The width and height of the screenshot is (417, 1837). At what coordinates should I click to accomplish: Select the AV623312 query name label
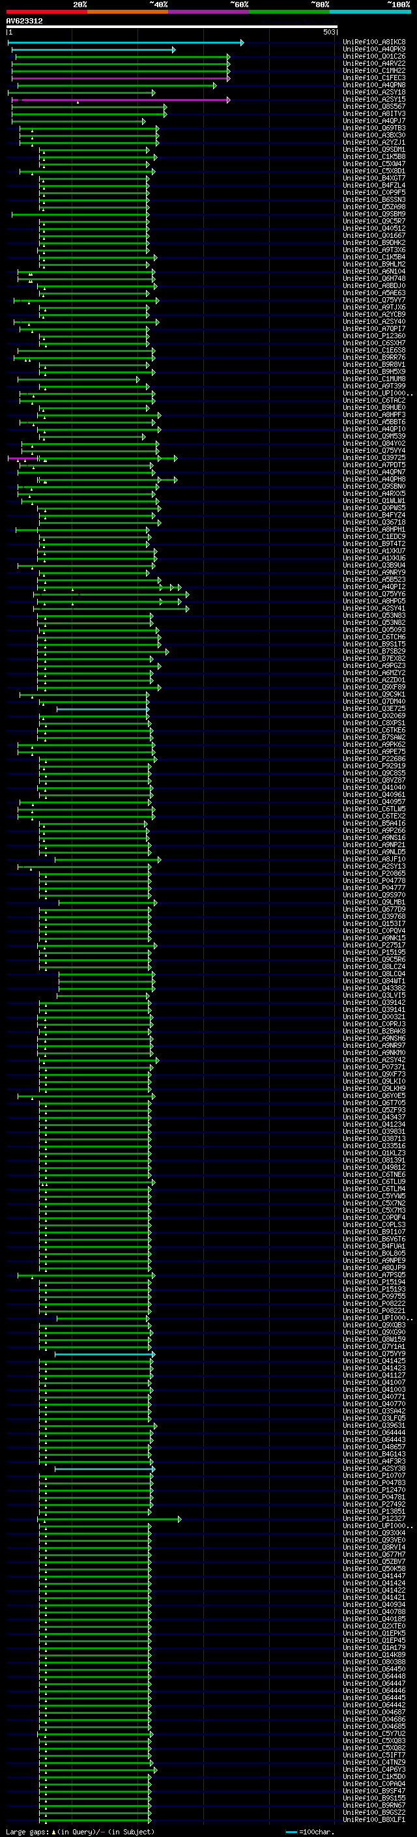coord(24,21)
